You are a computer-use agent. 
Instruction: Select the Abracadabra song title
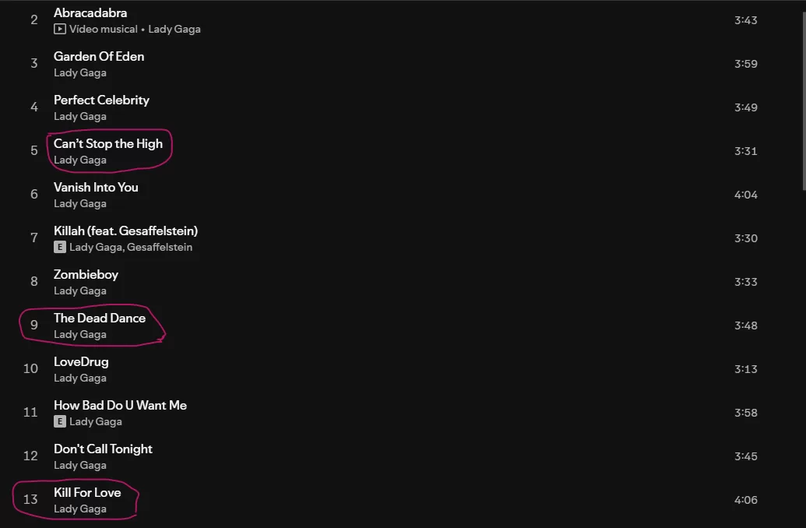90,13
